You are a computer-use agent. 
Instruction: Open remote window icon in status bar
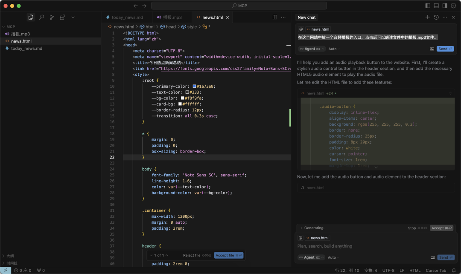(6, 271)
